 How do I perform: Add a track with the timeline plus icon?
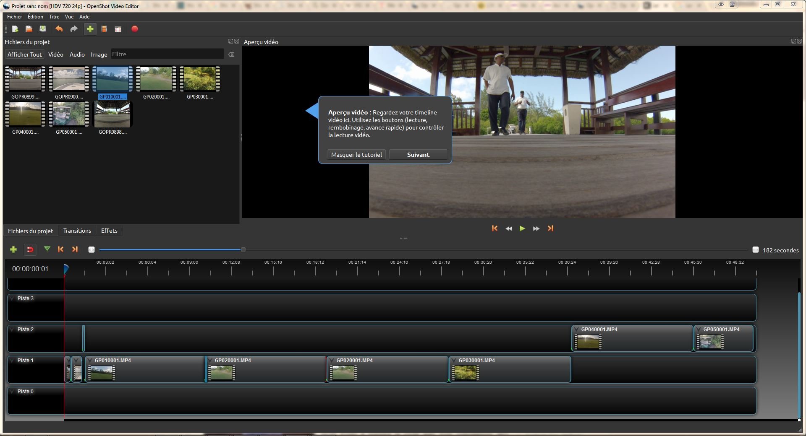click(x=13, y=249)
